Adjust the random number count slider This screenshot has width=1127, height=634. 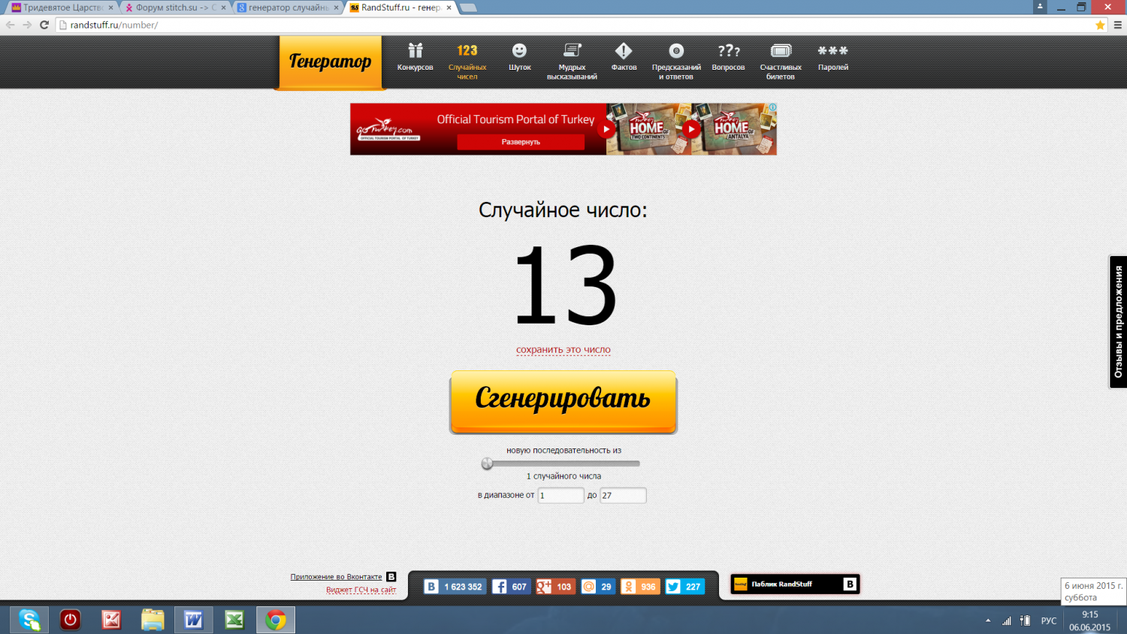pyautogui.click(x=488, y=463)
